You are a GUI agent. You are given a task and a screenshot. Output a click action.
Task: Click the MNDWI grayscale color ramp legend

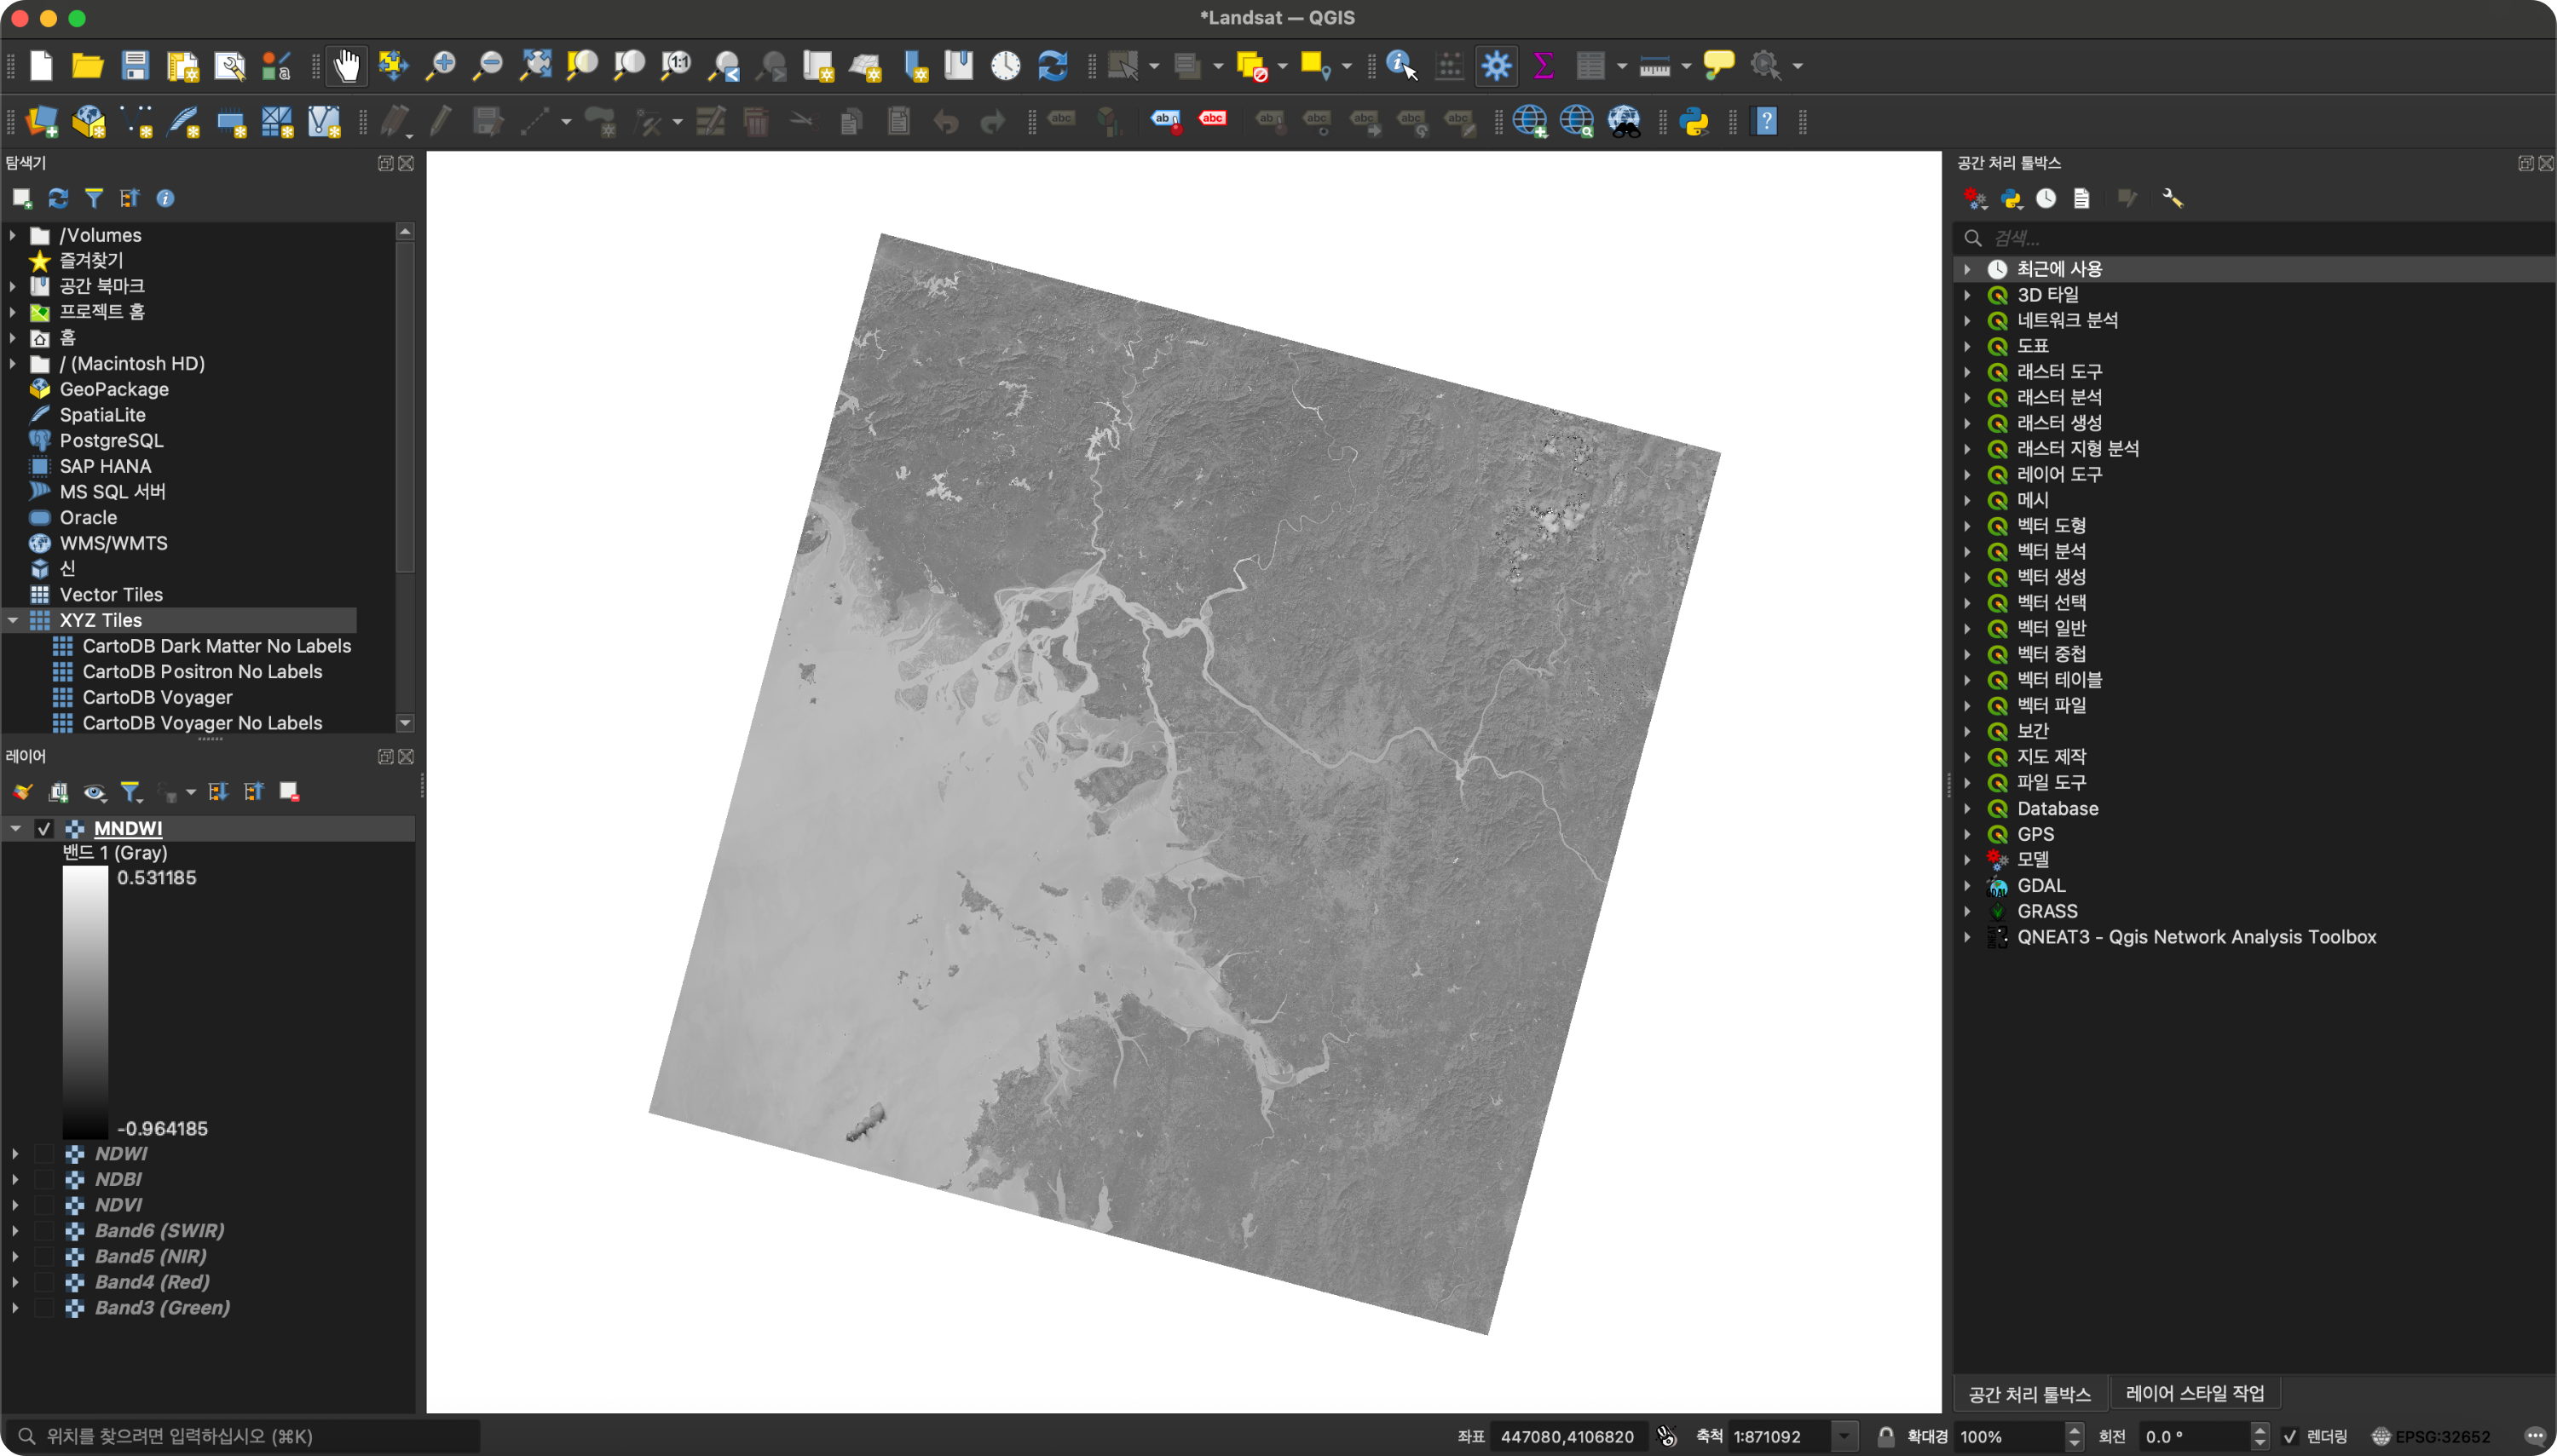point(85,1002)
